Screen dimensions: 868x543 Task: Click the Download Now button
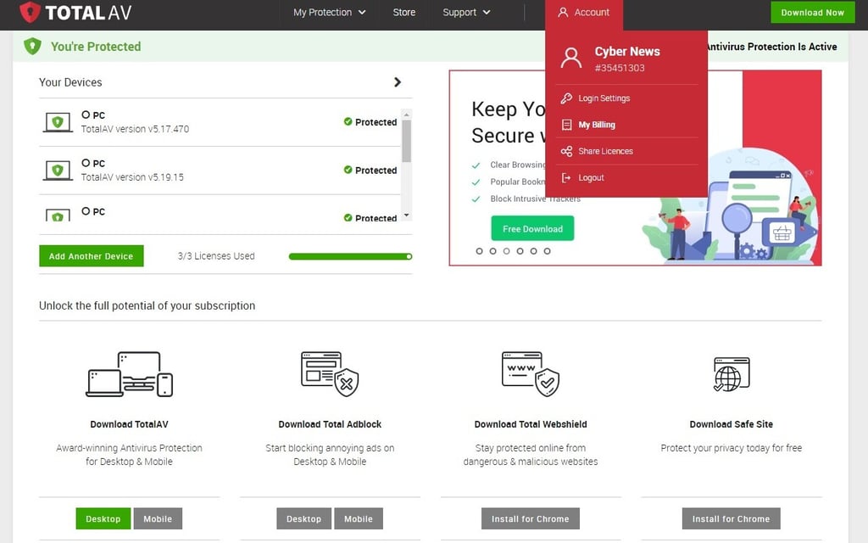click(x=812, y=12)
